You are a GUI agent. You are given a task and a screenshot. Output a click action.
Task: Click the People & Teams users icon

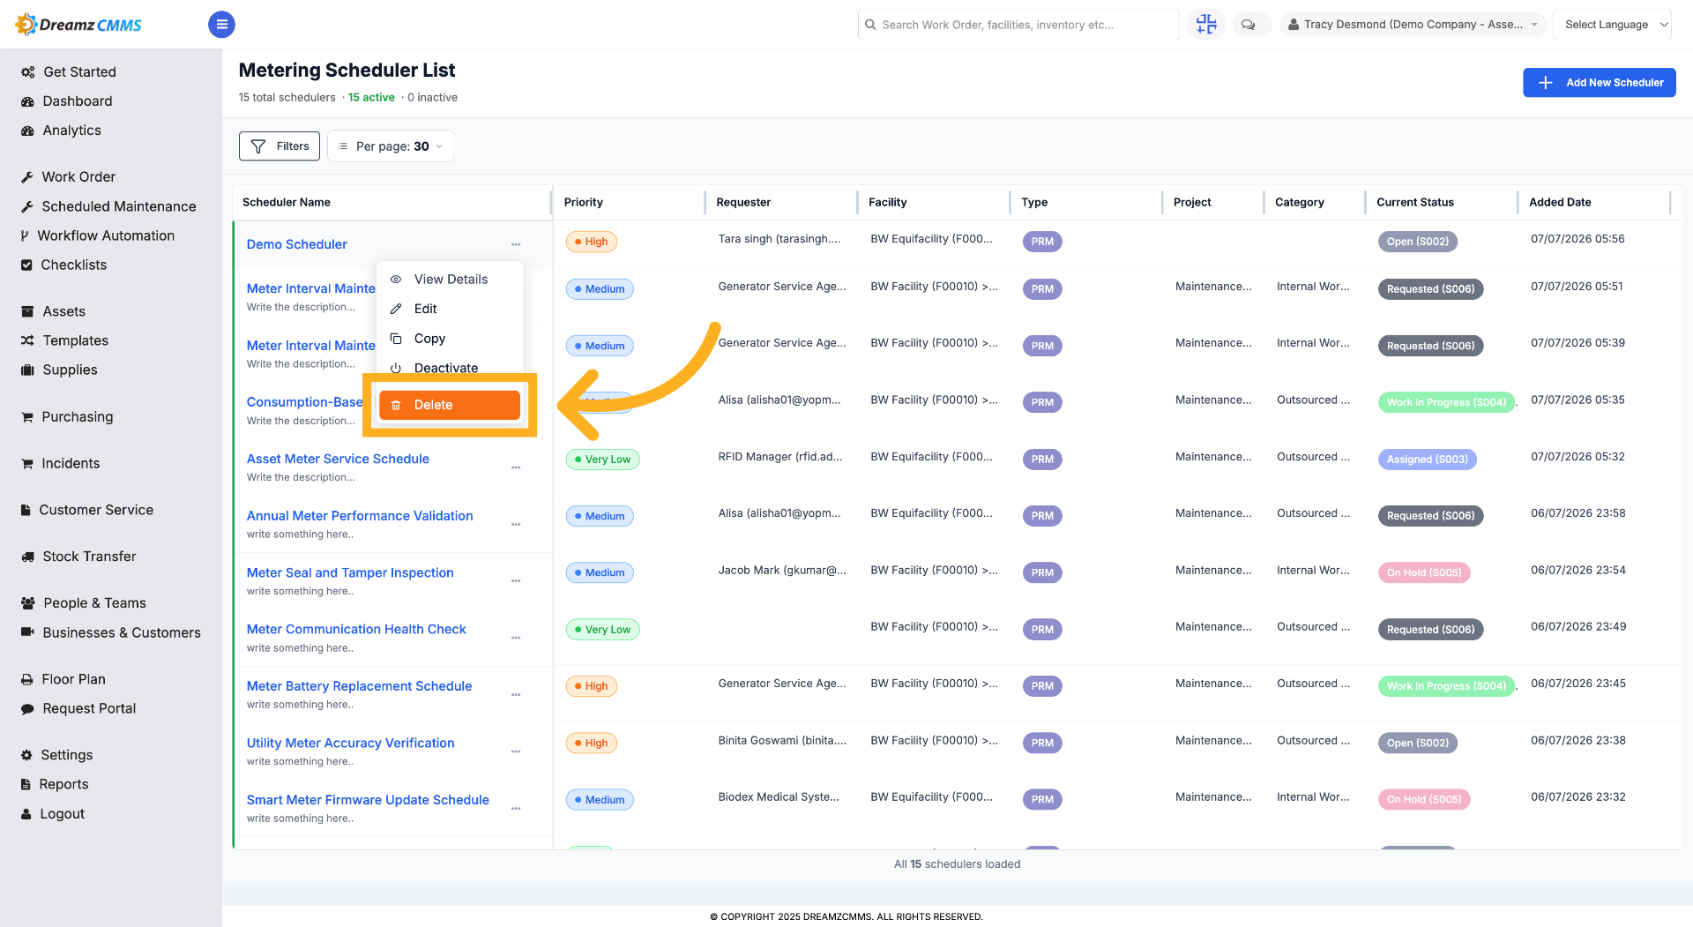pyautogui.click(x=28, y=604)
